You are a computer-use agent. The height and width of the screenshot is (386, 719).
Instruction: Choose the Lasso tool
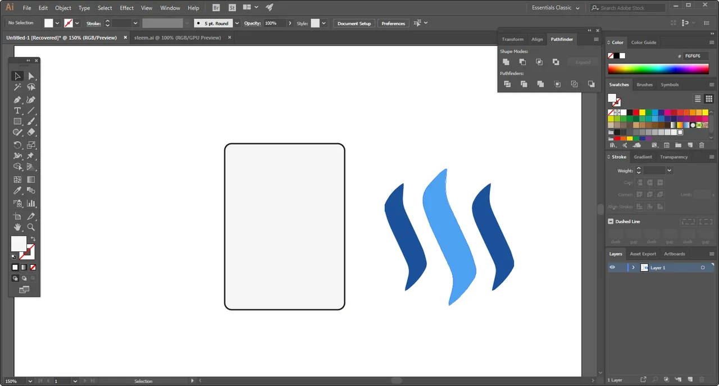pyautogui.click(x=31, y=88)
